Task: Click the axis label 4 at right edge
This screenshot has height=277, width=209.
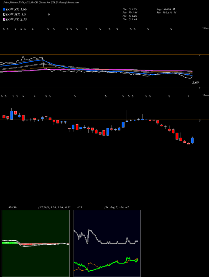Action: click(x=200, y=55)
